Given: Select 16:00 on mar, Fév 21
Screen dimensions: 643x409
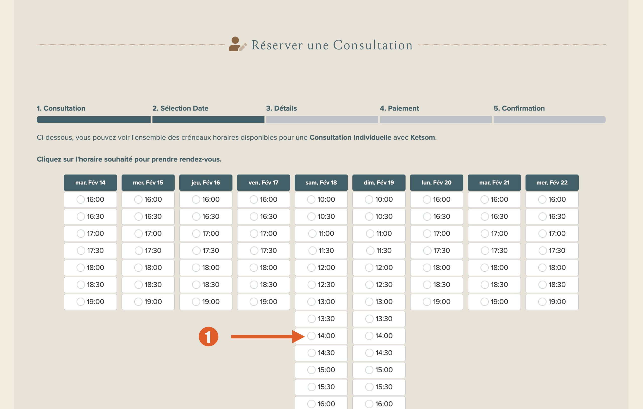Looking at the screenshot, I should click(x=494, y=199).
